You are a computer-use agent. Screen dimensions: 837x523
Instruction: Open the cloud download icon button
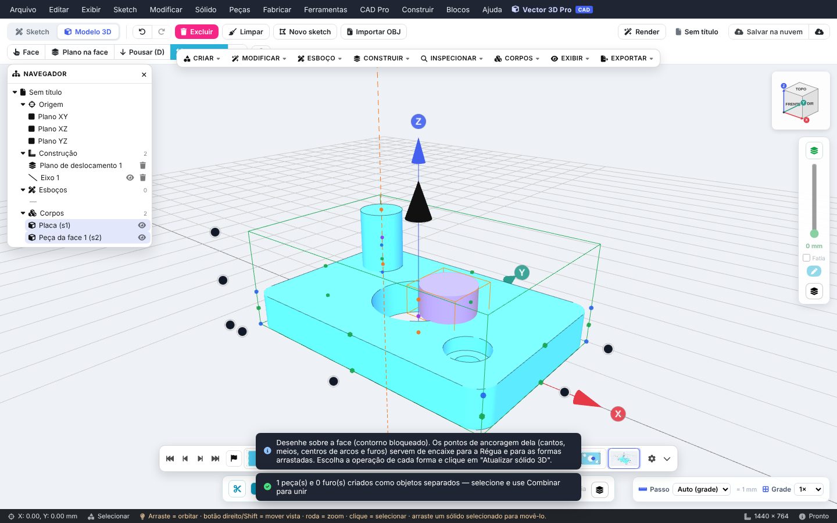point(819,32)
